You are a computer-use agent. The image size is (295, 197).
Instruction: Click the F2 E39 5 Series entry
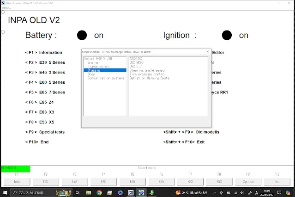pyautogui.click(x=45, y=62)
